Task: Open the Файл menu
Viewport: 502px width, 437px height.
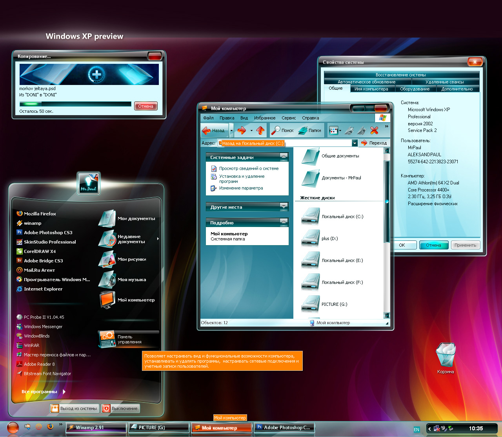Action: tap(208, 118)
